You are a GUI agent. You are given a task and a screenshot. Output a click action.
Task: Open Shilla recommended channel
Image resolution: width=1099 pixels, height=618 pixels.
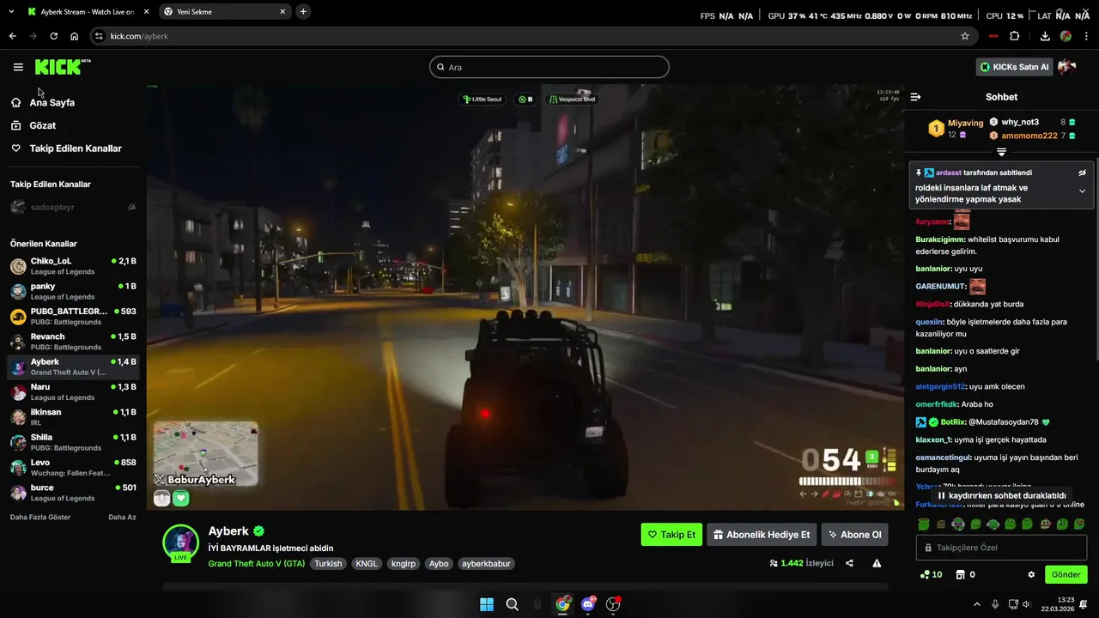[x=73, y=442]
